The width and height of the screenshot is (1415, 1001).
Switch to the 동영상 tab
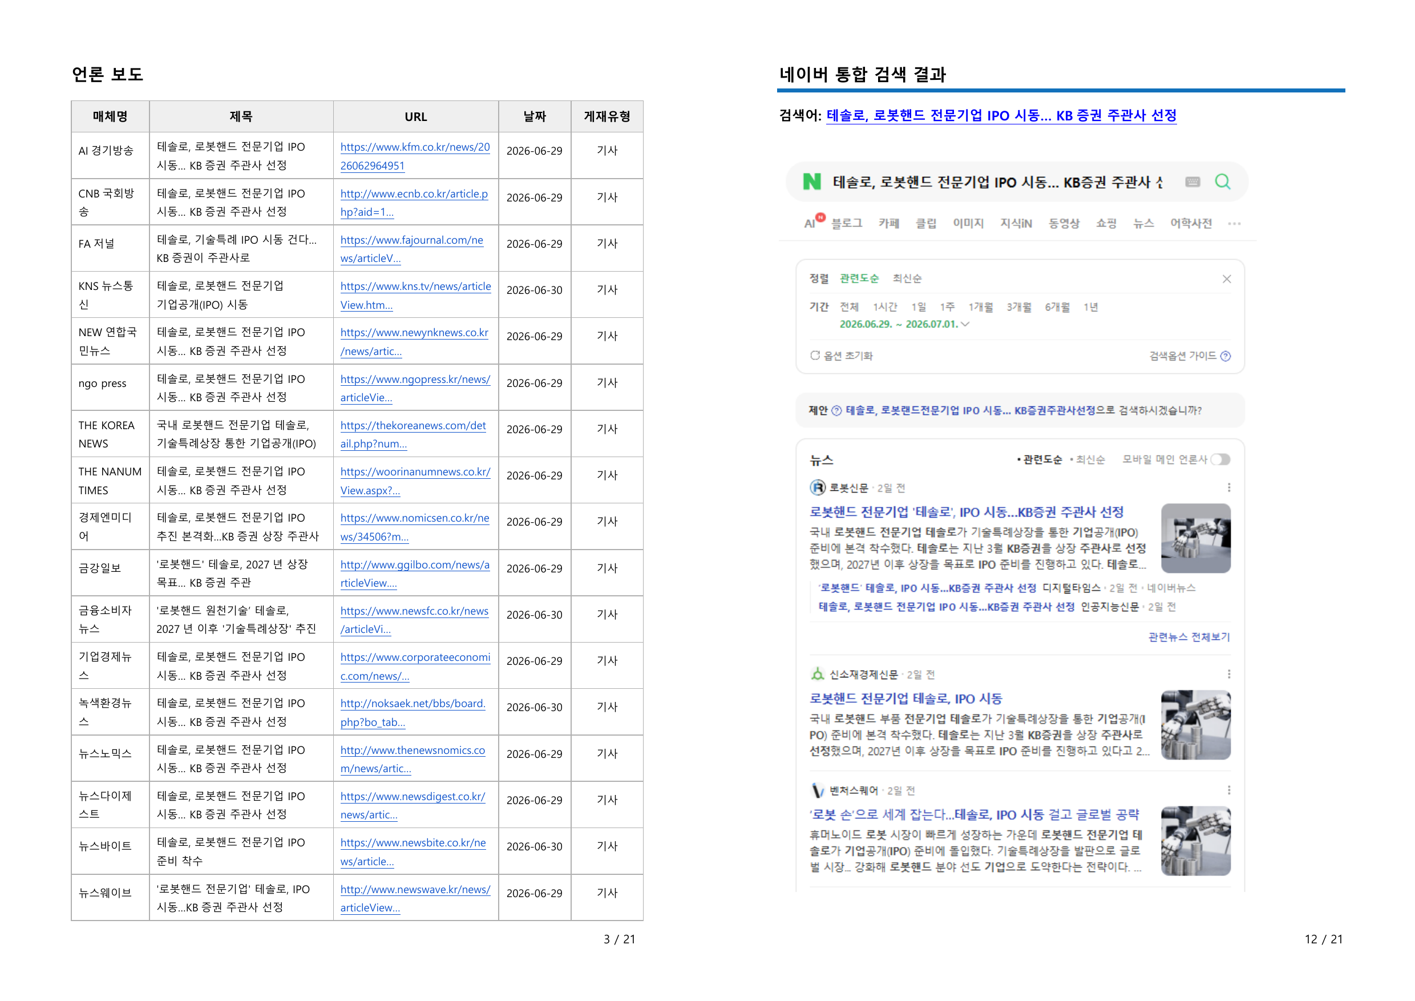[x=1064, y=224]
